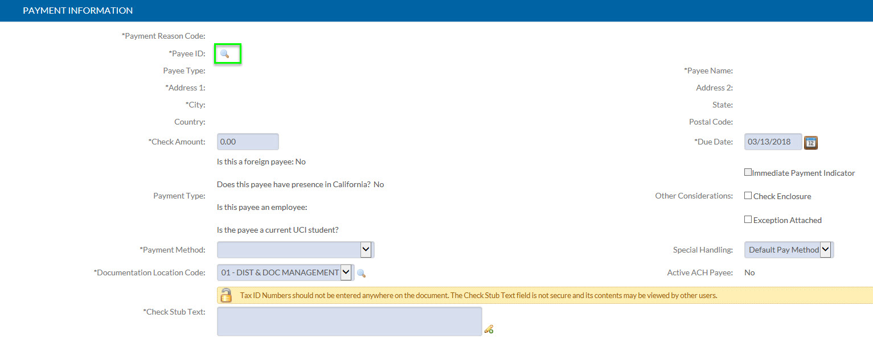Click the *City label
Viewport: 873px width, 347px height.
195,105
